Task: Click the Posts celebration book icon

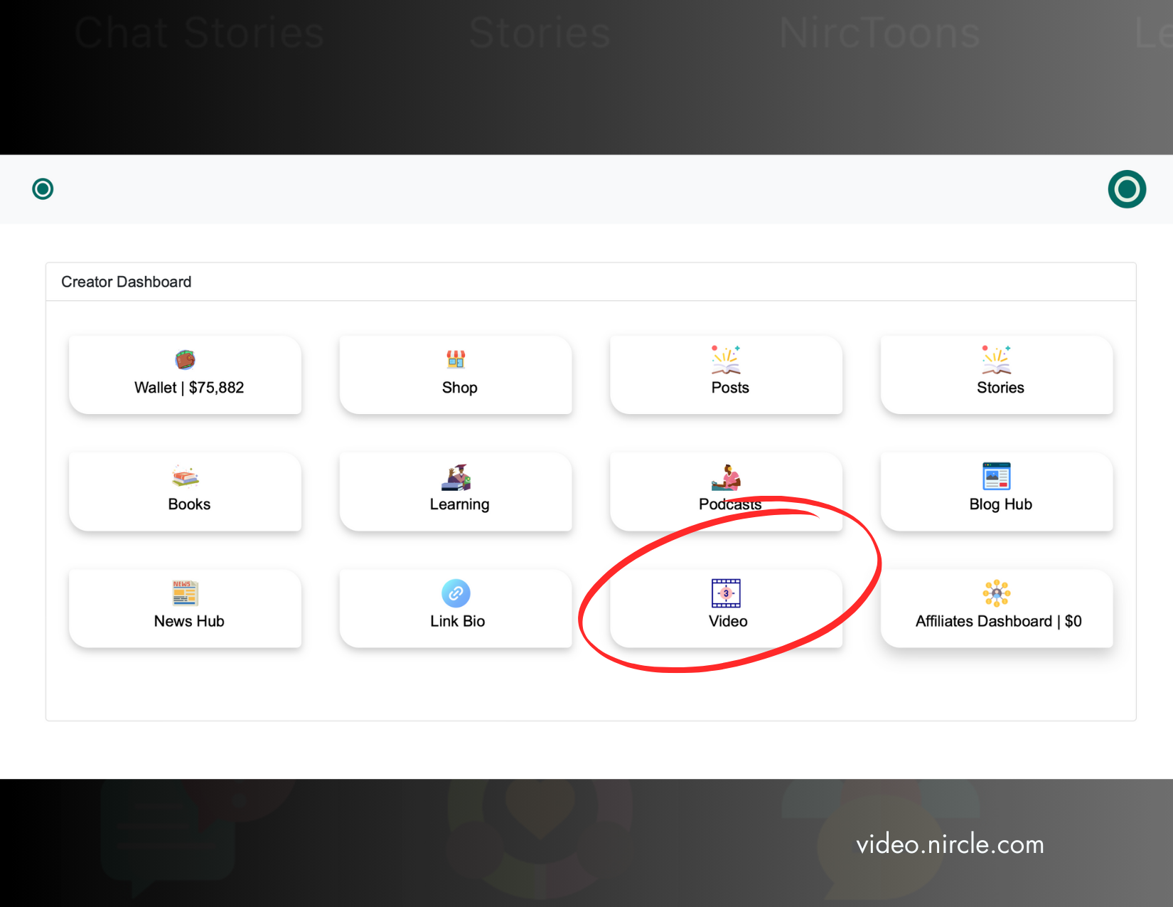Action: [726, 359]
